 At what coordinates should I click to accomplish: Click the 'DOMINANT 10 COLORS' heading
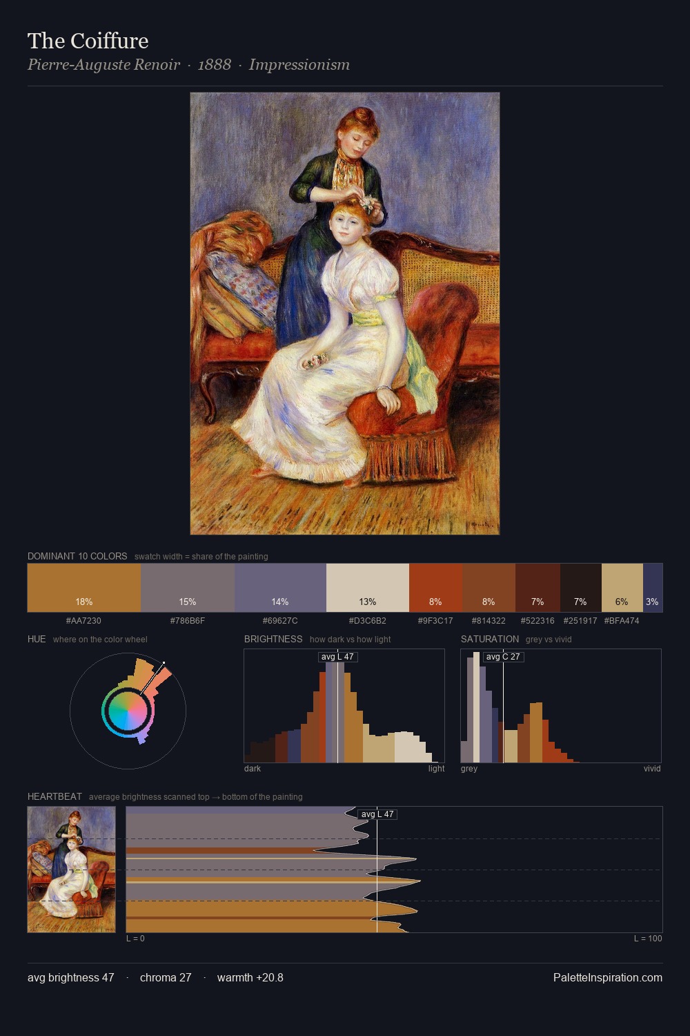pos(77,556)
